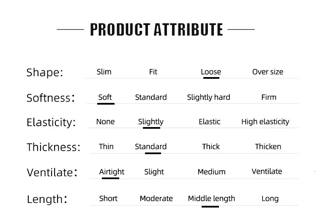317x216 pixels.
Task: Click the Elasticity row label
Action: click(51, 122)
